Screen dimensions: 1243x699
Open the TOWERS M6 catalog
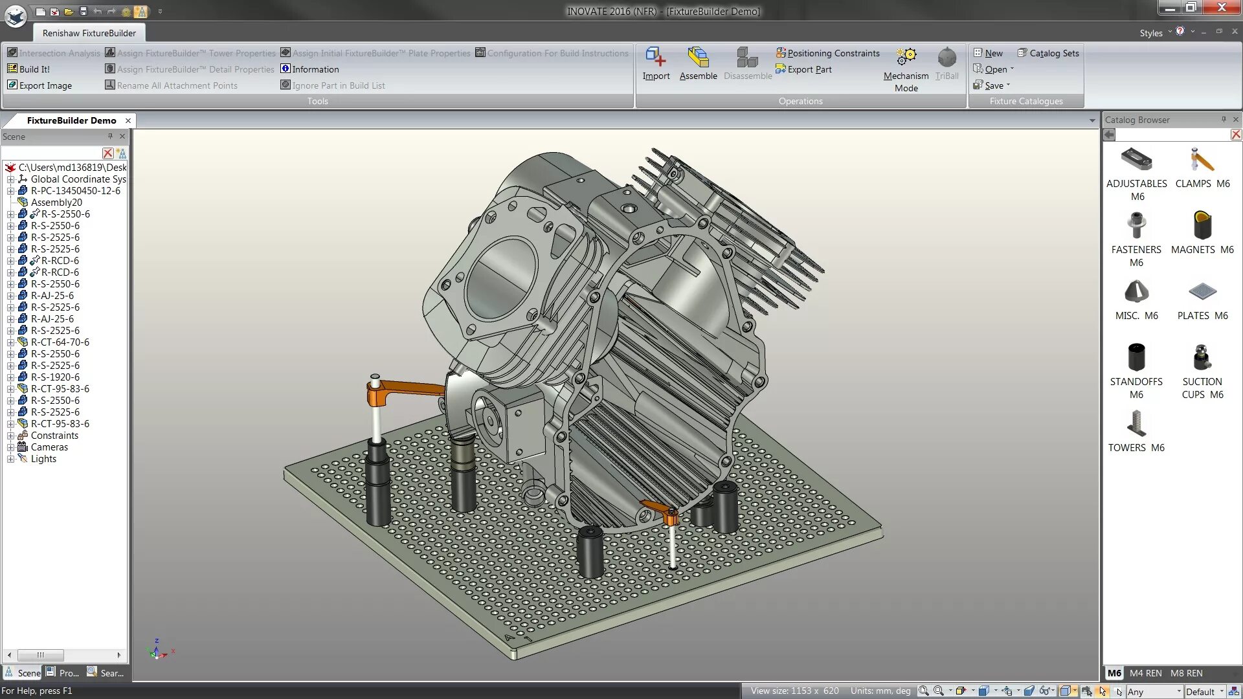(x=1136, y=424)
